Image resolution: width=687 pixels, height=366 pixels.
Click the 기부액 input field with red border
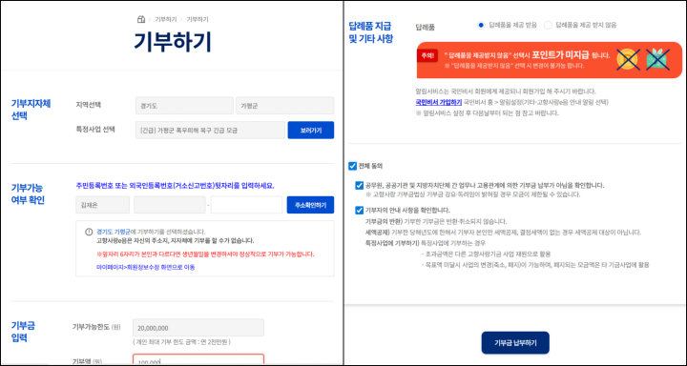tap(198, 359)
